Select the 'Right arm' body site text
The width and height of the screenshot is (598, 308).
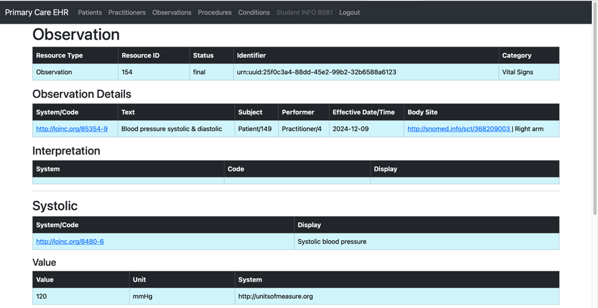coord(529,129)
